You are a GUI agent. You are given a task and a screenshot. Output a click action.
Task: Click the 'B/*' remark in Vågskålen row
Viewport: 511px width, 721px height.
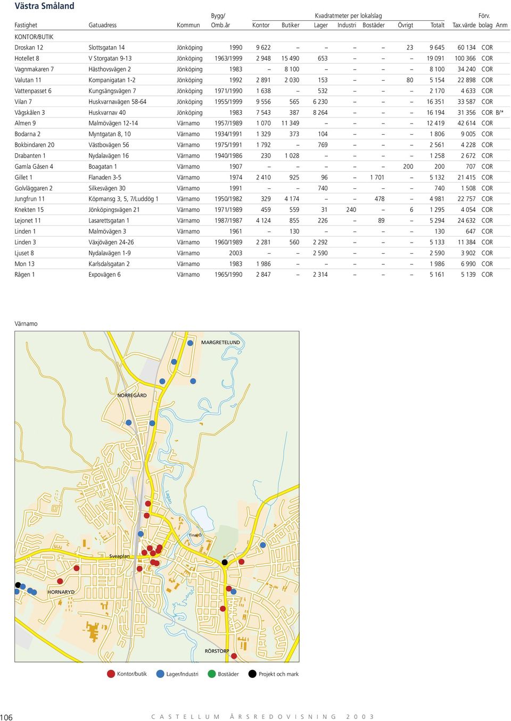(500, 112)
